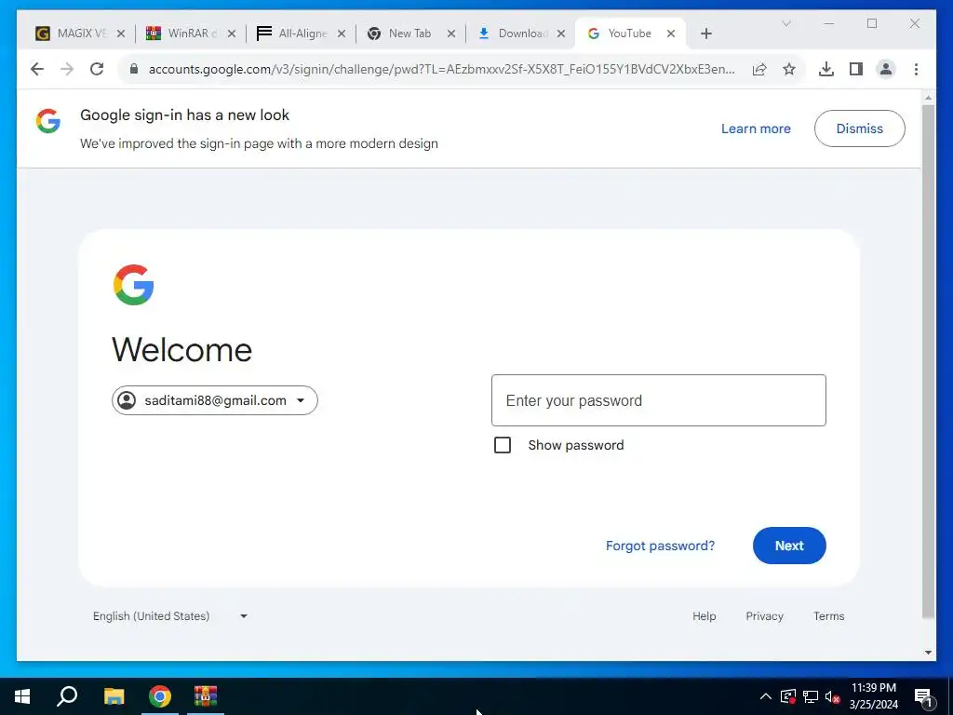The image size is (953, 715).
Task: Reload the page with the refresh icon
Action: click(x=97, y=69)
